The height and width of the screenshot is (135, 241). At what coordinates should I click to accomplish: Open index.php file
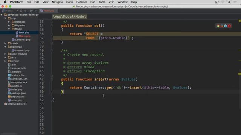(x=15, y=90)
